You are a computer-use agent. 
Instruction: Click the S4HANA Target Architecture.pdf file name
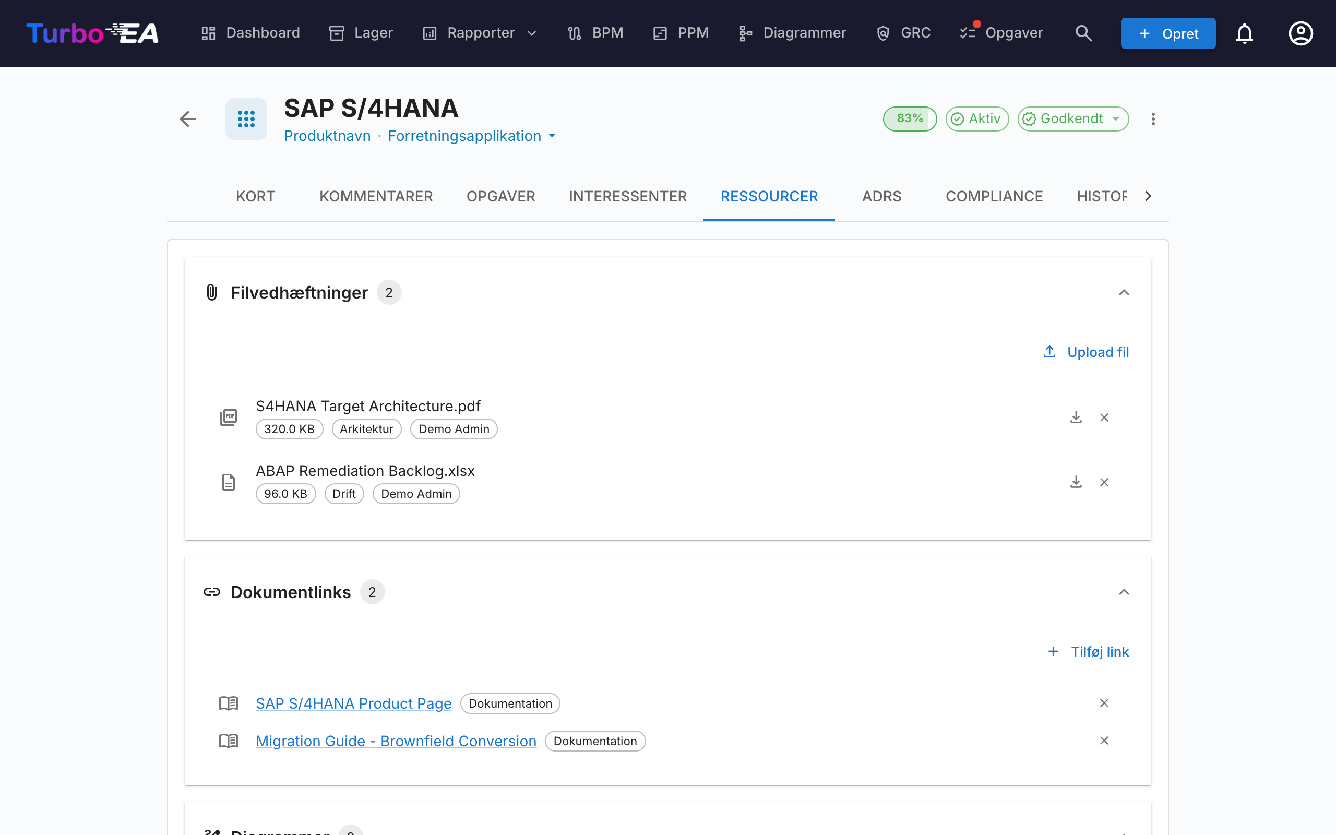368,406
